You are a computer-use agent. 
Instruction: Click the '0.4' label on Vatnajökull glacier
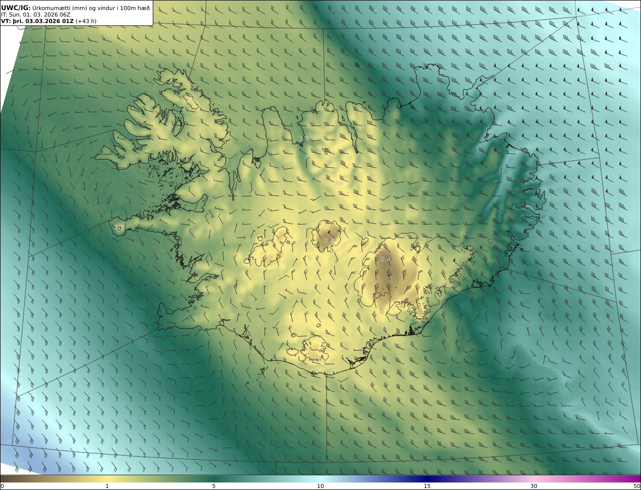coord(385,259)
